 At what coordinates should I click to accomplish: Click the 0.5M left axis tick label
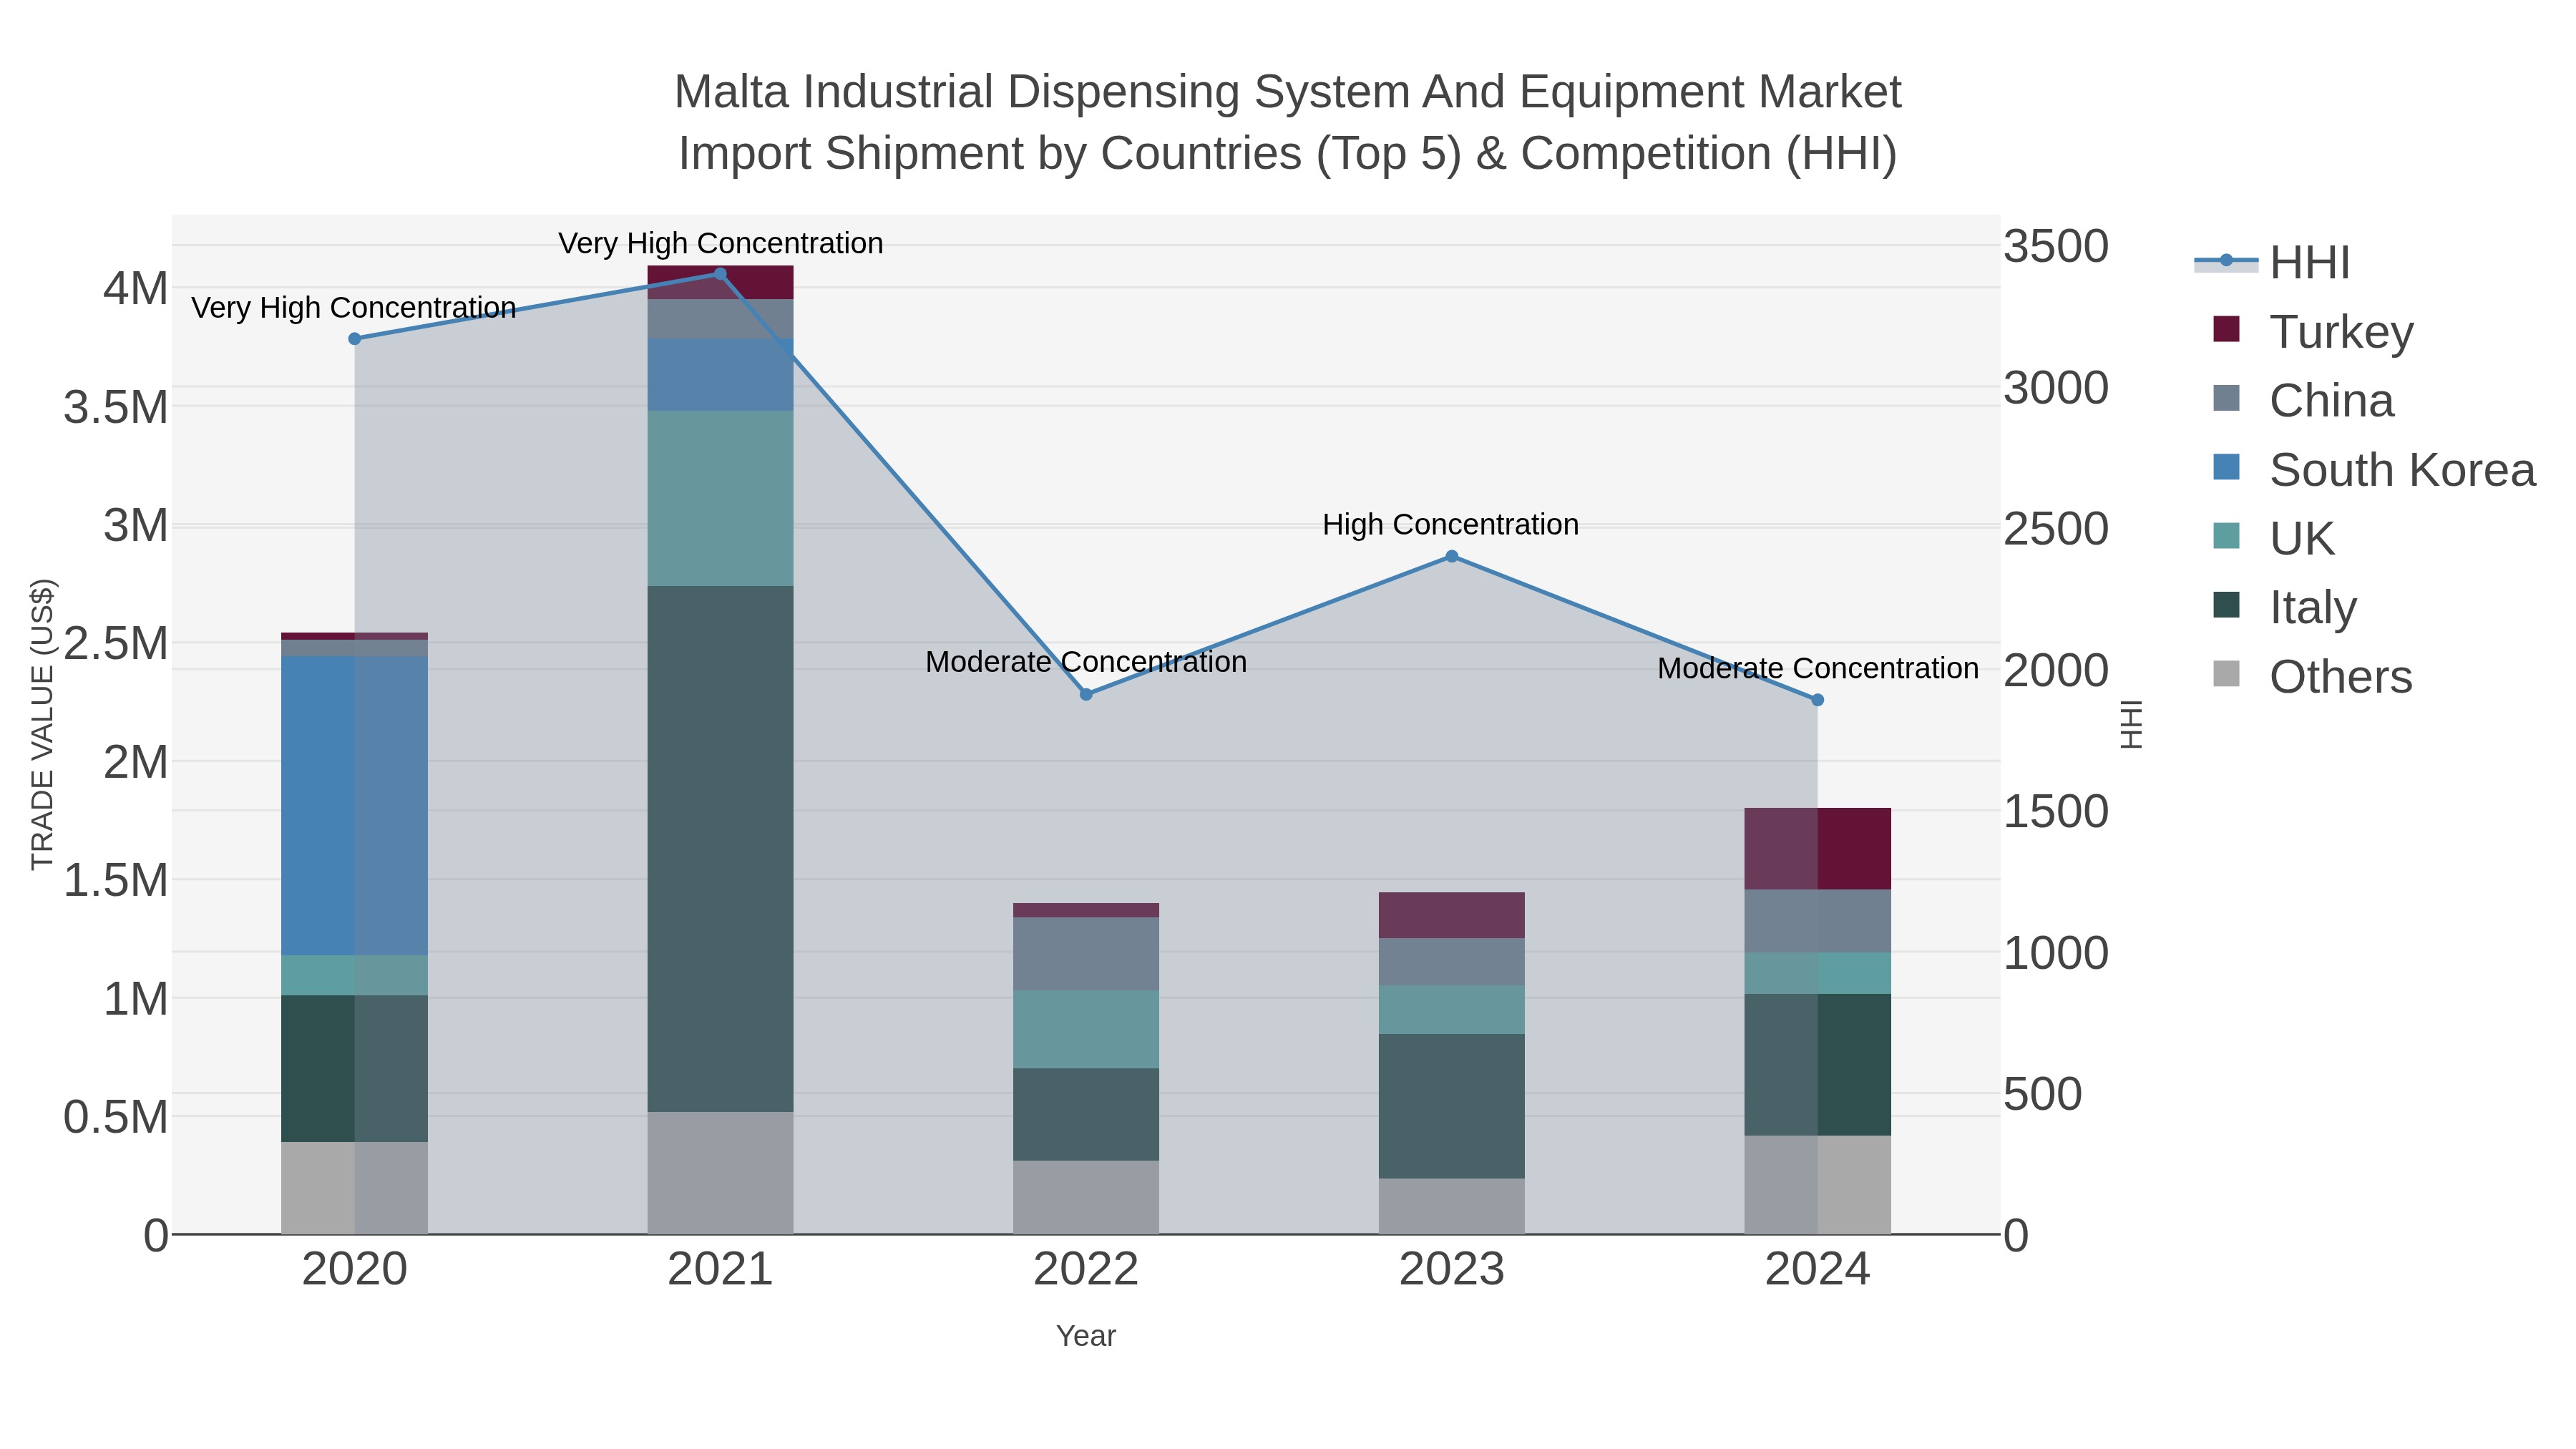116,1117
